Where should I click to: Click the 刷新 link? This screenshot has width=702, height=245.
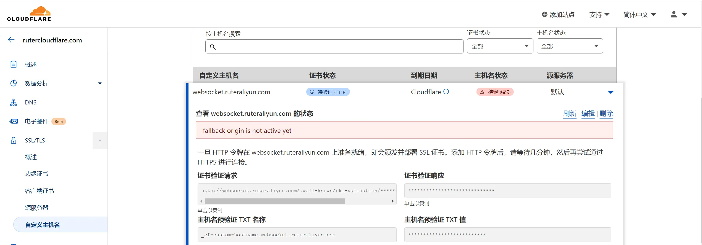tap(570, 114)
